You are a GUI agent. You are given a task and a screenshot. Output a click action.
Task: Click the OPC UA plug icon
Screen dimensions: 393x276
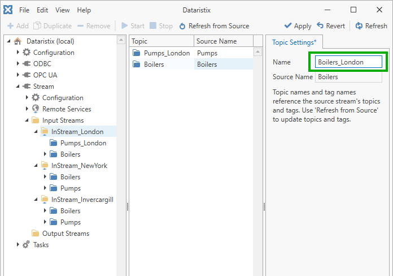coord(27,75)
